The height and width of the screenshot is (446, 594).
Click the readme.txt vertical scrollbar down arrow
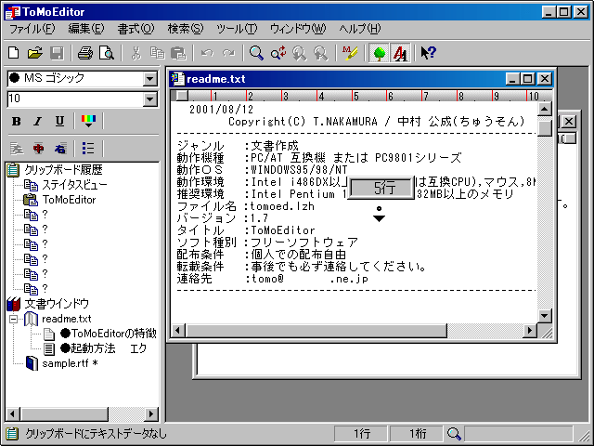pyautogui.click(x=545, y=316)
